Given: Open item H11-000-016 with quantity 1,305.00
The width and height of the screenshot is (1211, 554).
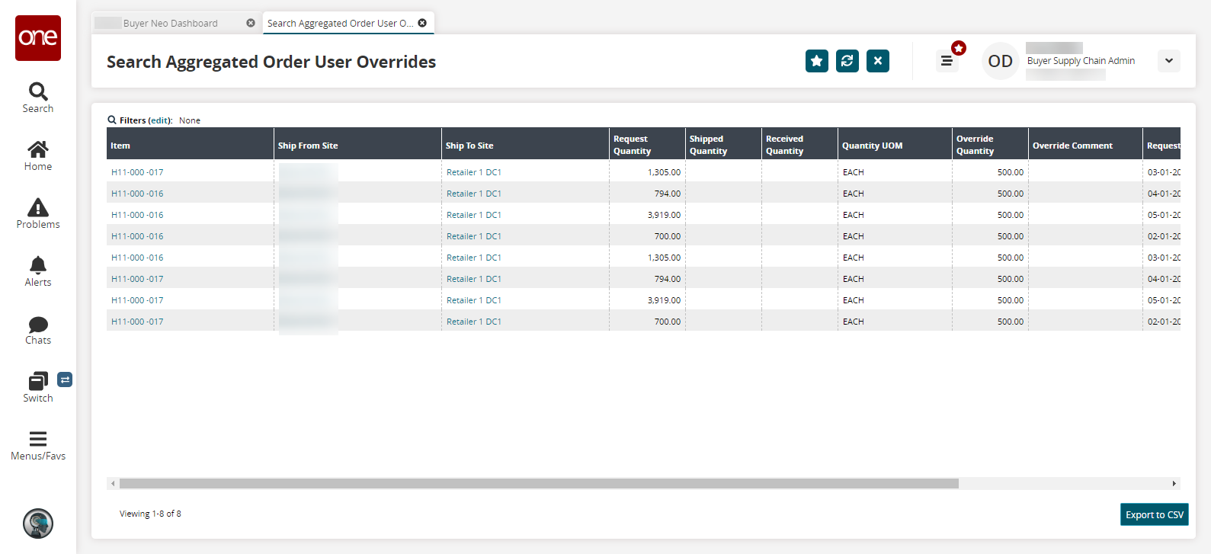Looking at the screenshot, I should [x=137, y=258].
